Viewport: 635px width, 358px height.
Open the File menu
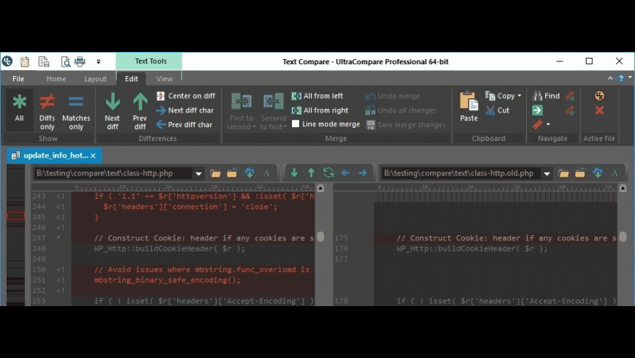click(x=18, y=79)
